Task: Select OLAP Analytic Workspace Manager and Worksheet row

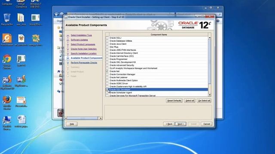Action: [157, 68]
